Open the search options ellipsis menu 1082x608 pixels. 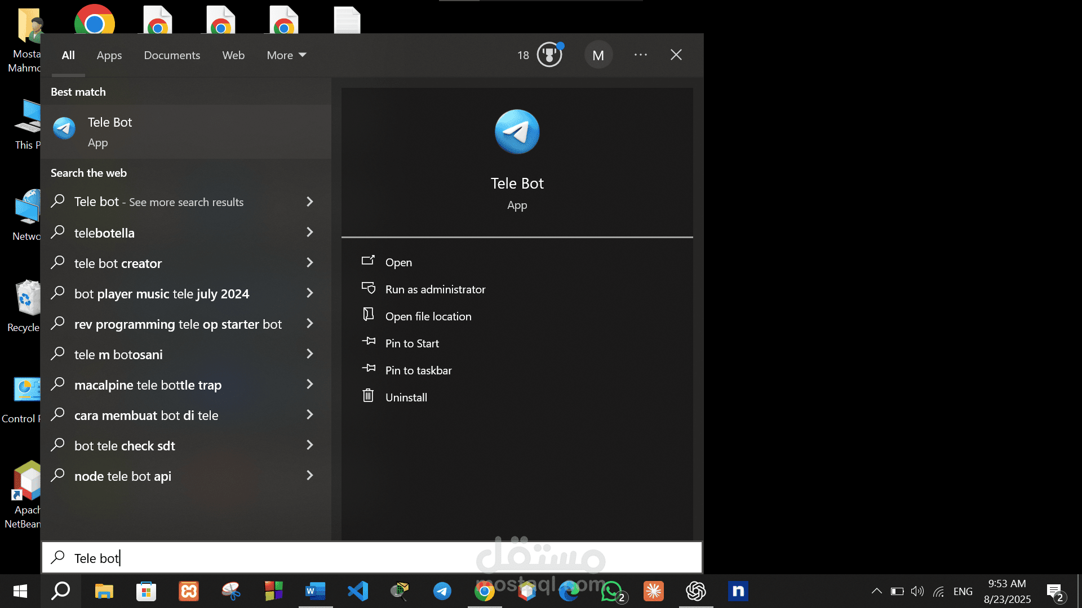(640, 55)
